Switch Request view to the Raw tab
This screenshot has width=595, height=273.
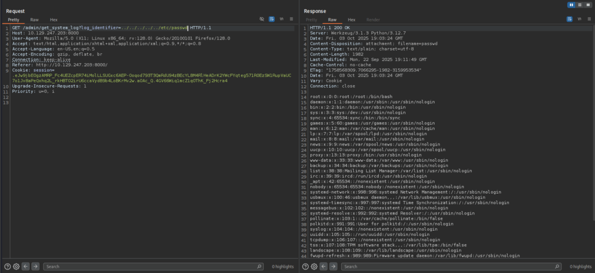click(x=34, y=19)
